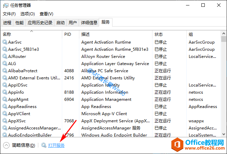
Task: Switch to the 详细信息 tab
Action: (89, 23)
